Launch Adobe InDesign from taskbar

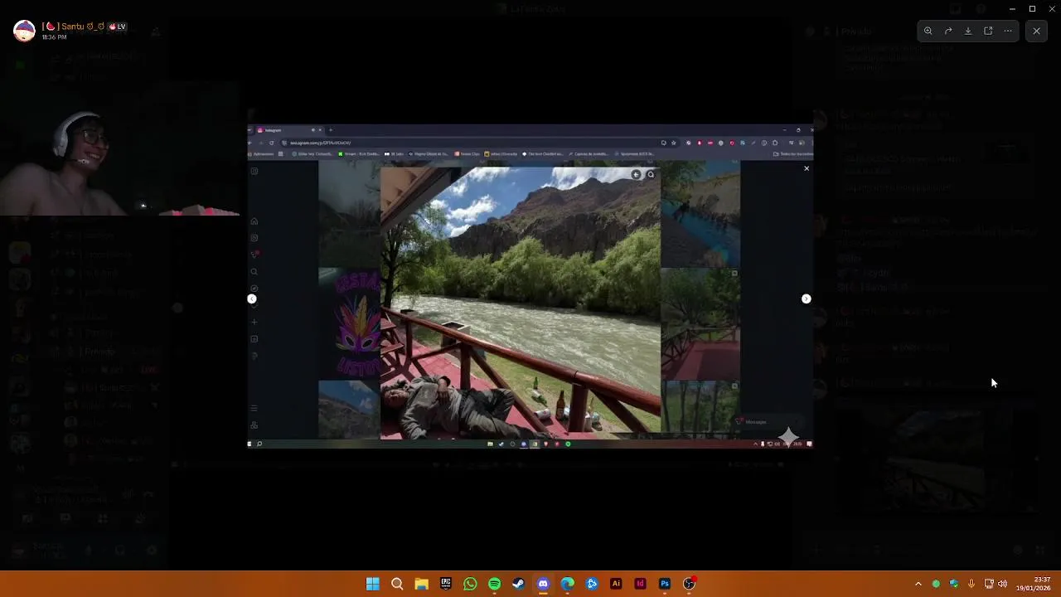pyautogui.click(x=640, y=584)
